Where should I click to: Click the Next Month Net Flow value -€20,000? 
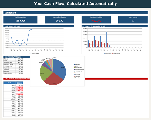[x=96, y=21]
